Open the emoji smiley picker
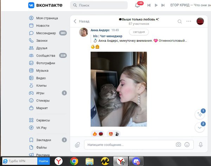The height and width of the screenshot is (166, 211). pyautogui.click(x=187, y=145)
